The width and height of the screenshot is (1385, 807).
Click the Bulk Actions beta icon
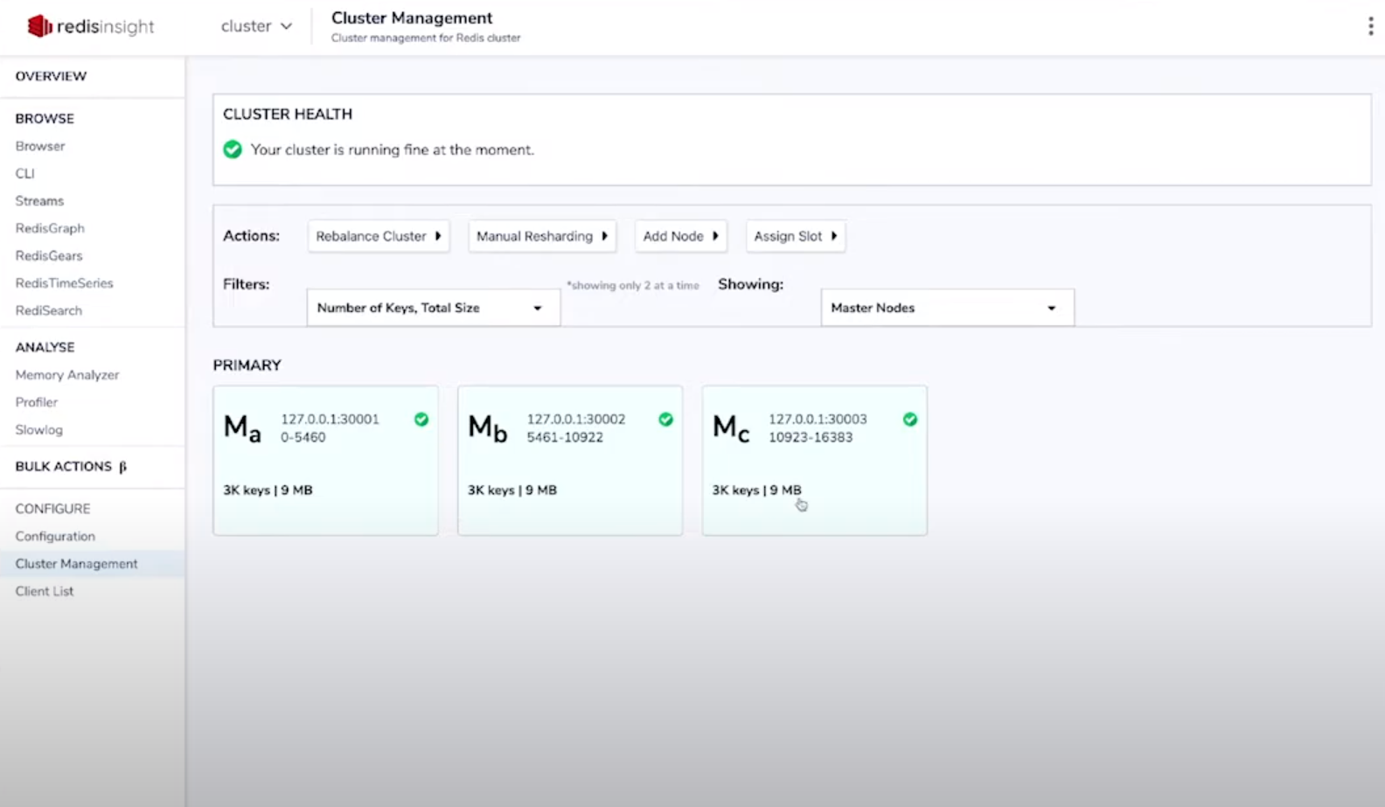tap(123, 467)
